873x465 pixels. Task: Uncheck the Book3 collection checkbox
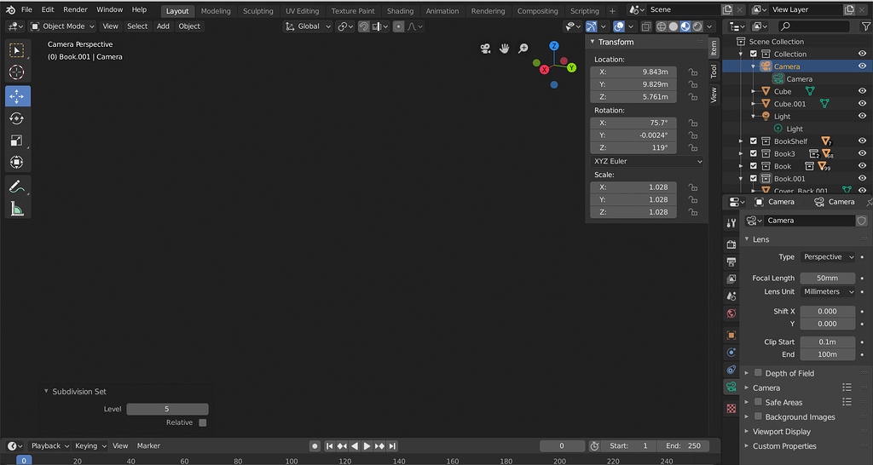[754, 153]
